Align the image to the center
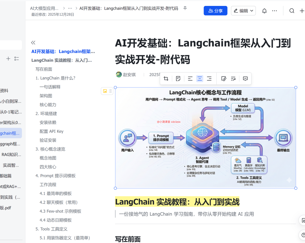Screen dimensions: 305x243 coord(200,78)
